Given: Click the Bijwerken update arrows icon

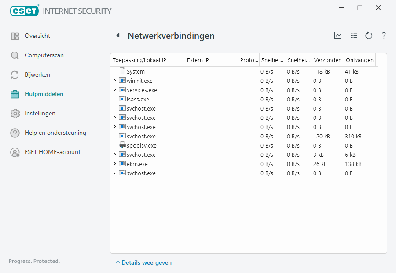Looking at the screenshot, I should click(15, 74).
